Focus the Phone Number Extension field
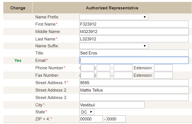 (163, 68)
